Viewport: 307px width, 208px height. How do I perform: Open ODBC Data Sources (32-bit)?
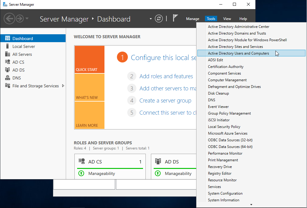tap(251, 140)
